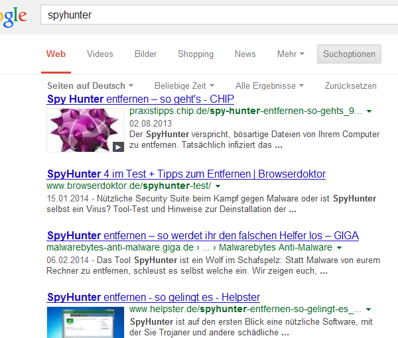Click the Helpster screenshot thumbnail

[86, 322]
